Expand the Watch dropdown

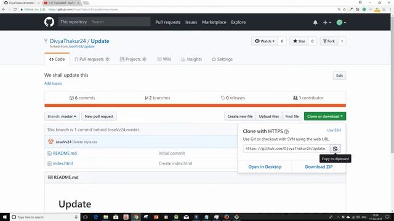(265, 41)
